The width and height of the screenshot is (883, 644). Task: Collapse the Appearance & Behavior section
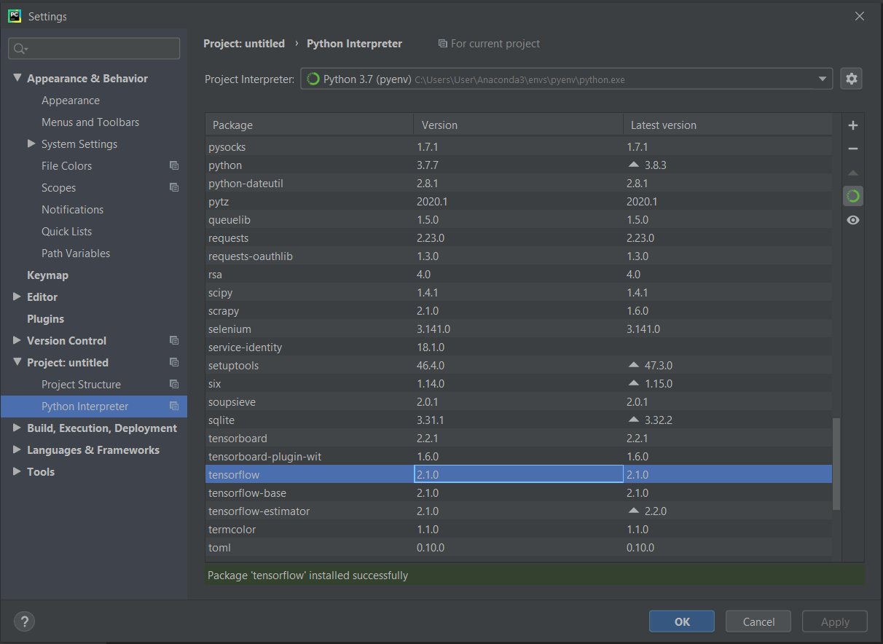[17, 78]
